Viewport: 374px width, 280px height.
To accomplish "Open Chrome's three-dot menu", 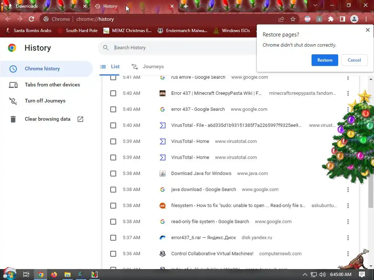I will [x=366, y=19].
